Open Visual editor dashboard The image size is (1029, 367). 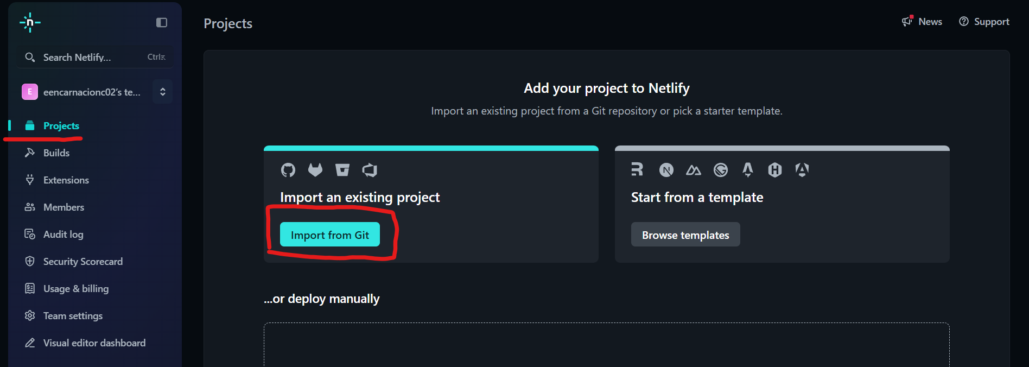(x=94, y=343)
